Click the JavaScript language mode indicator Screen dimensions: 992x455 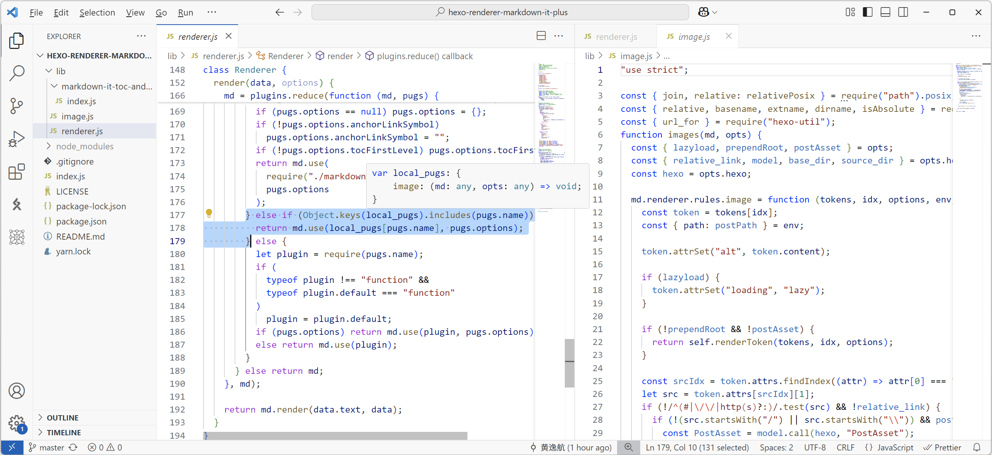click(x=895, y=447)
